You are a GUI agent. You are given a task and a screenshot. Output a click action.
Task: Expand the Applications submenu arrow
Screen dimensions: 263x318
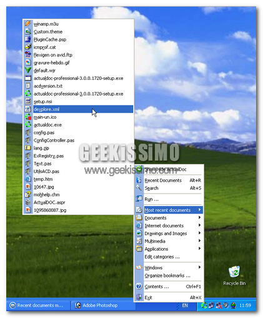tap(199, 249)
